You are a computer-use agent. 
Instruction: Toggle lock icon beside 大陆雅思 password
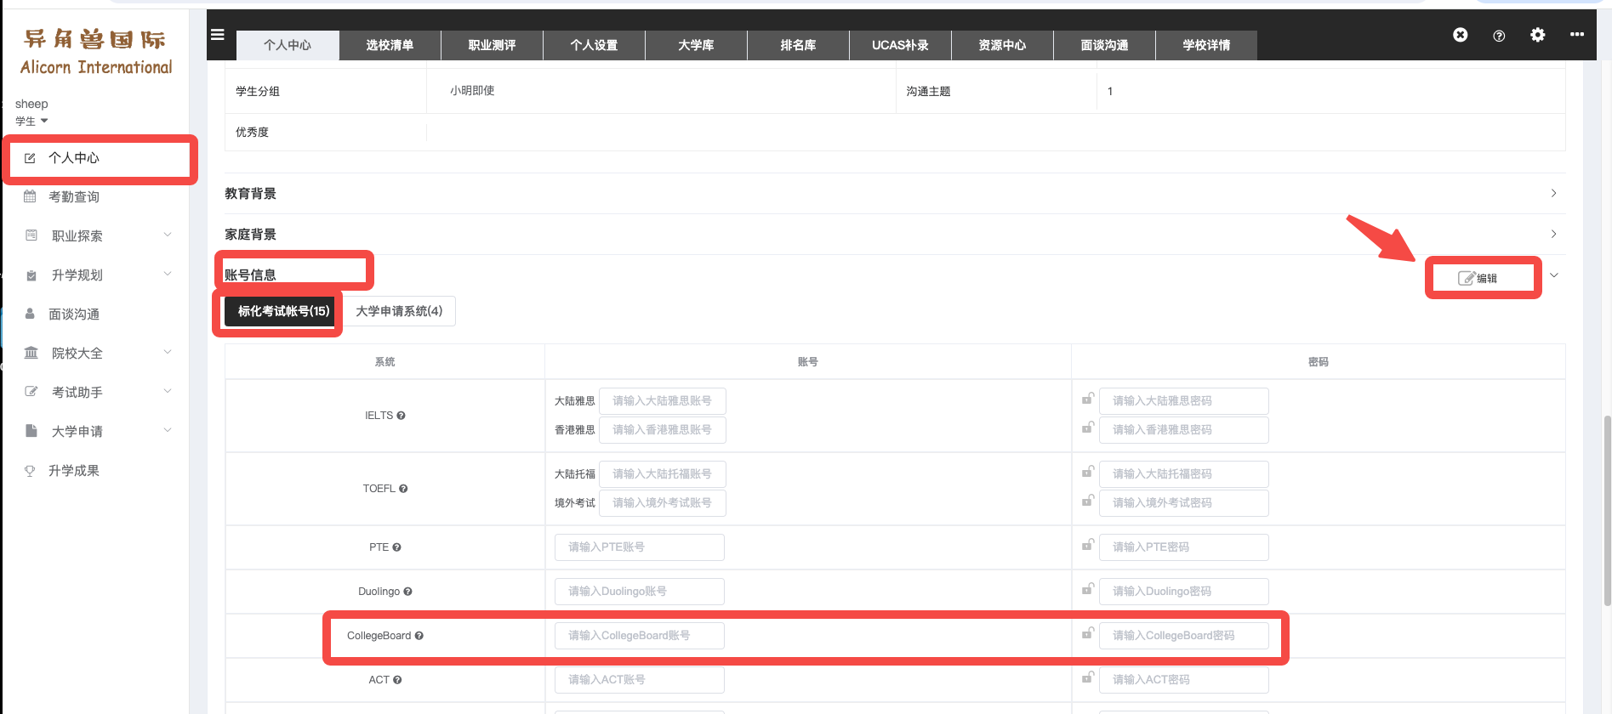tap(1087, 398)
